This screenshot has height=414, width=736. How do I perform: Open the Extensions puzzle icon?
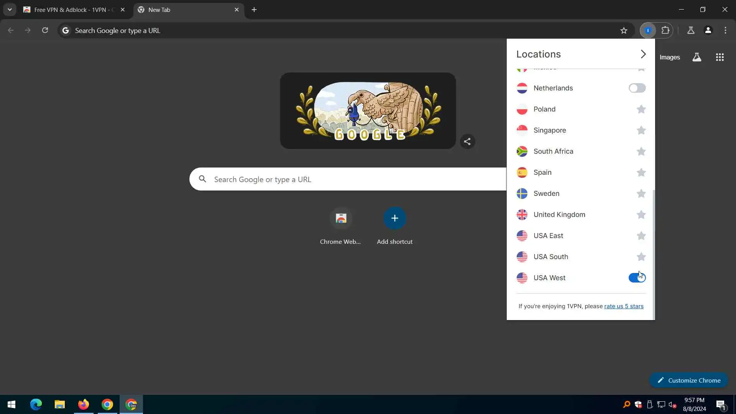coord(665,30)
